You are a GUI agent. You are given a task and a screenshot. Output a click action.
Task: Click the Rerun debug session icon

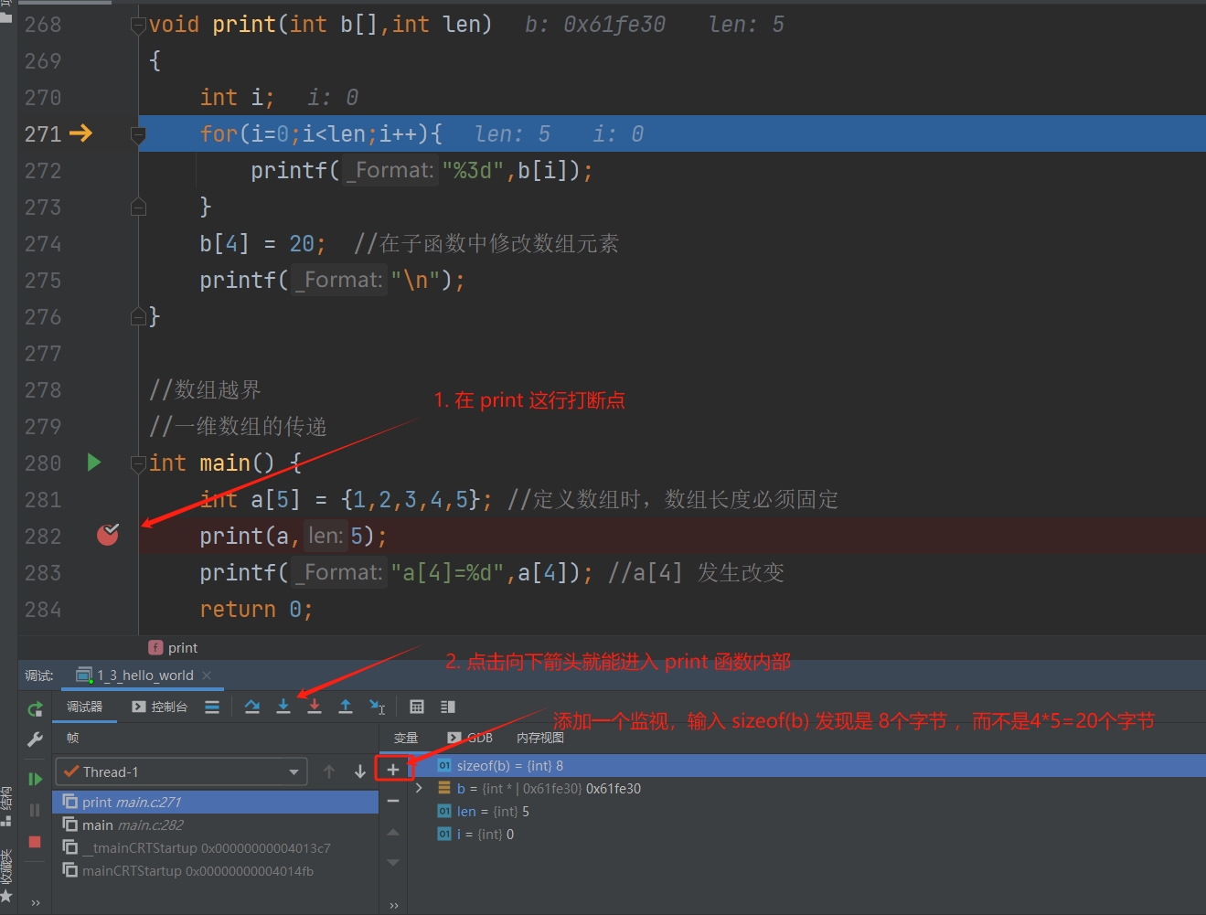(35, 708)
